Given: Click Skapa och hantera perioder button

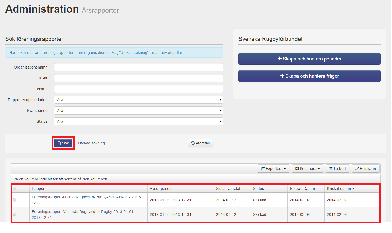Looking at the screenshot, I should click(x=309, y=59).
